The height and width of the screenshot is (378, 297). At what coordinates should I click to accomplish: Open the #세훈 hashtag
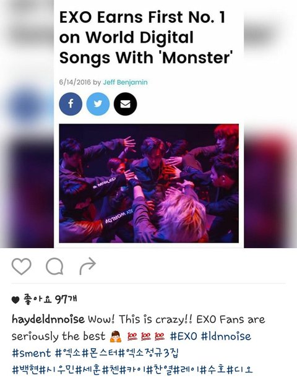pos(88,369)
